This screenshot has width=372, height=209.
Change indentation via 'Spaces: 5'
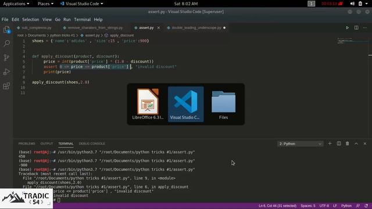point(308,206)
